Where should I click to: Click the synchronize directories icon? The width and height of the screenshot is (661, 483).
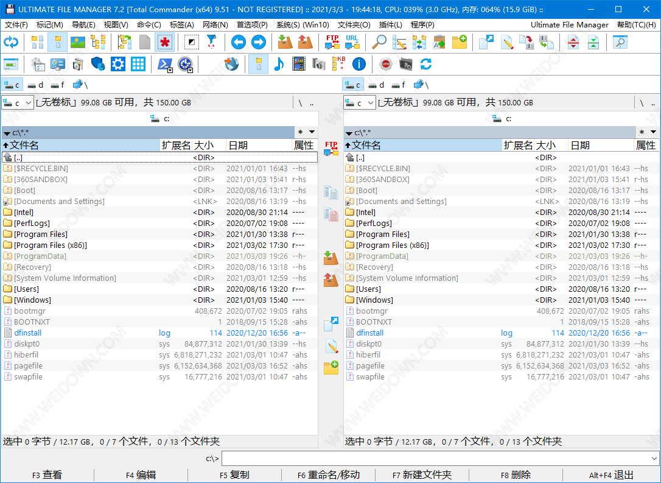(x=419, y=42)
